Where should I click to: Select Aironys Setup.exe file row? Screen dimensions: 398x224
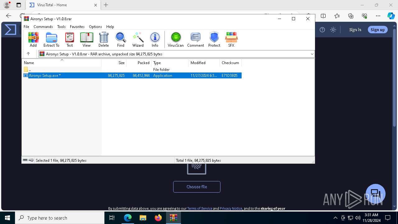pyautogui.click(x=132, y=76)
